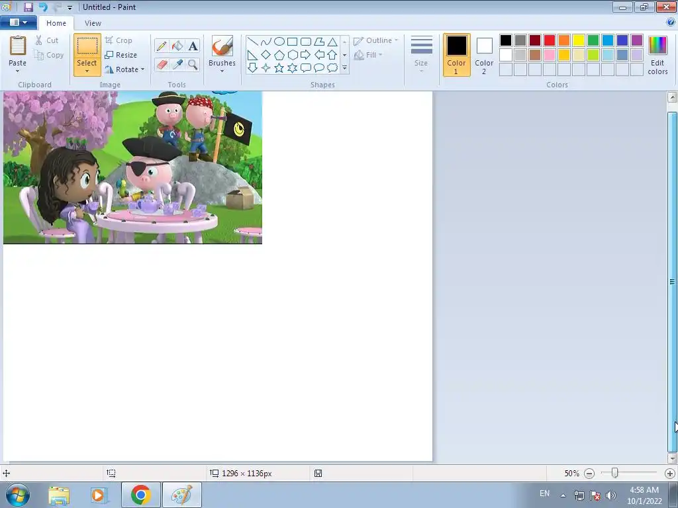Screen dimensions: 678x508
Task: Choose the Oval callout shape
Action: 319,68
